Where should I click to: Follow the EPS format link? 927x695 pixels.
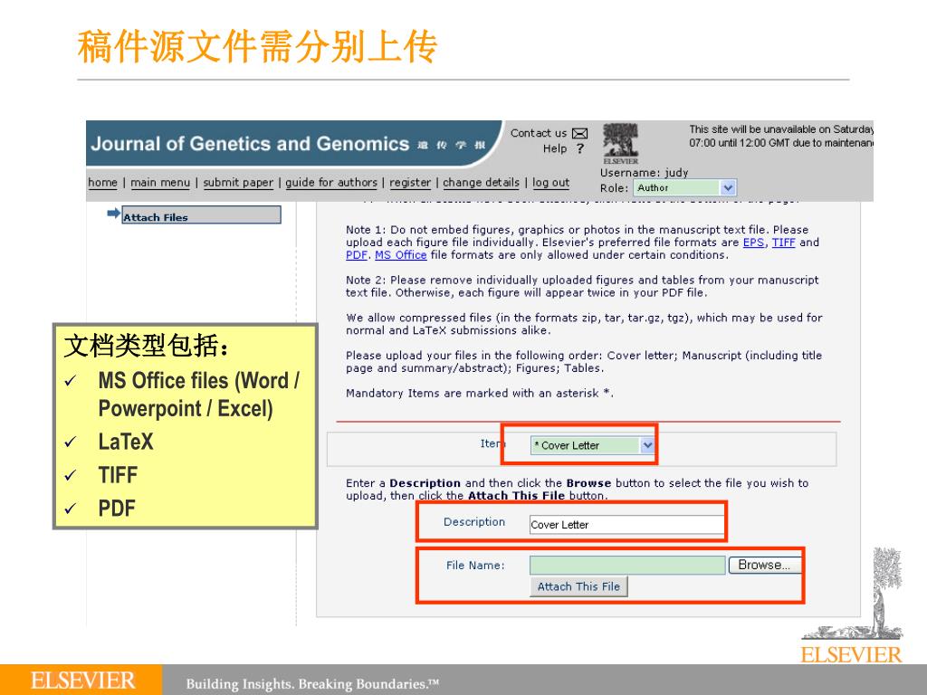[x=753, y=243]
